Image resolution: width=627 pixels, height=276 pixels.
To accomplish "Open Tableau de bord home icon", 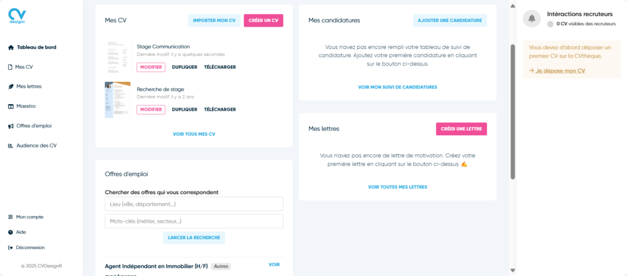I will 11,47.
